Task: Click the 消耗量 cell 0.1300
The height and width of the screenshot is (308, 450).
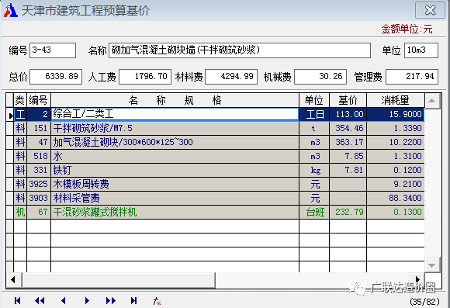Action: (x=396, y=212)
